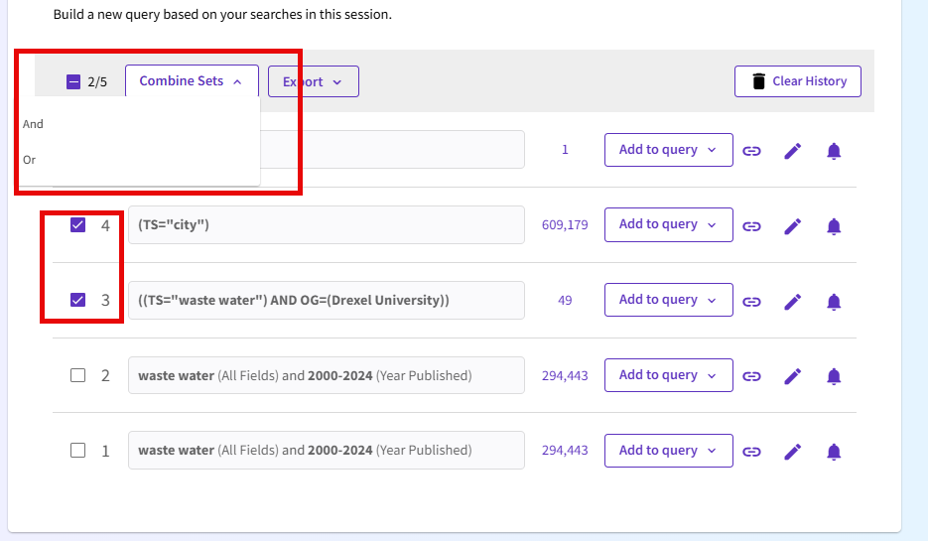
Task: Collapse the Combine Sets dropdown
Action: [191, 81]
